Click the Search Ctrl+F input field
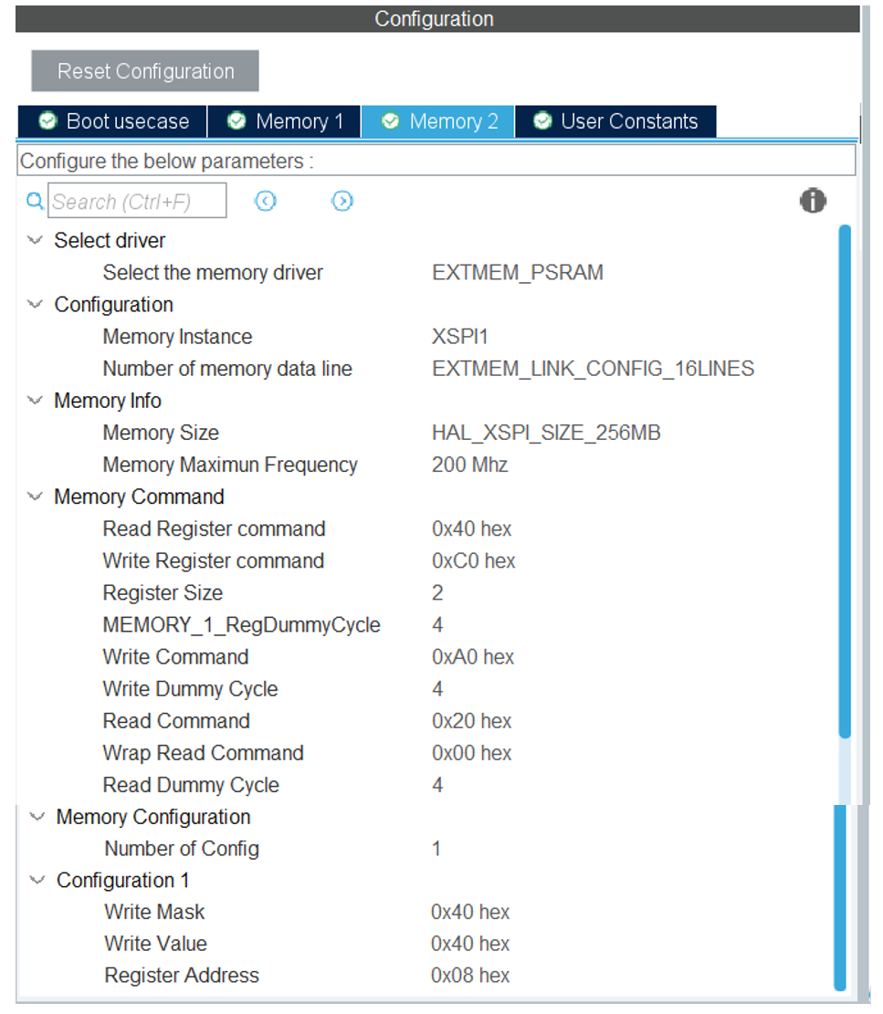The width and height of the screenshot is (883, 1014). click(137, 201)
